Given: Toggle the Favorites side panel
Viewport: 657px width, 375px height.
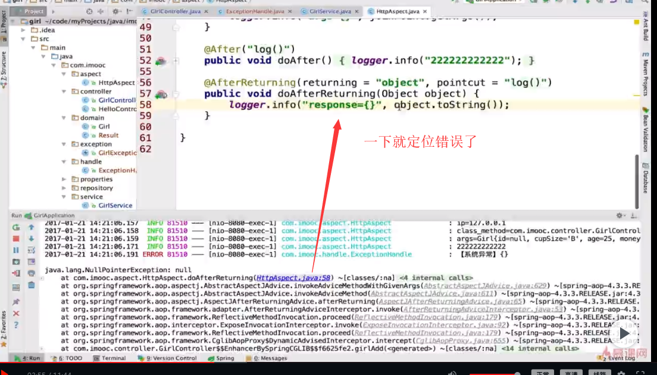Looking at the screenshot, I should tap(4, 329).
